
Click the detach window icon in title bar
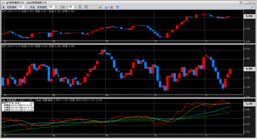[241, 3]
